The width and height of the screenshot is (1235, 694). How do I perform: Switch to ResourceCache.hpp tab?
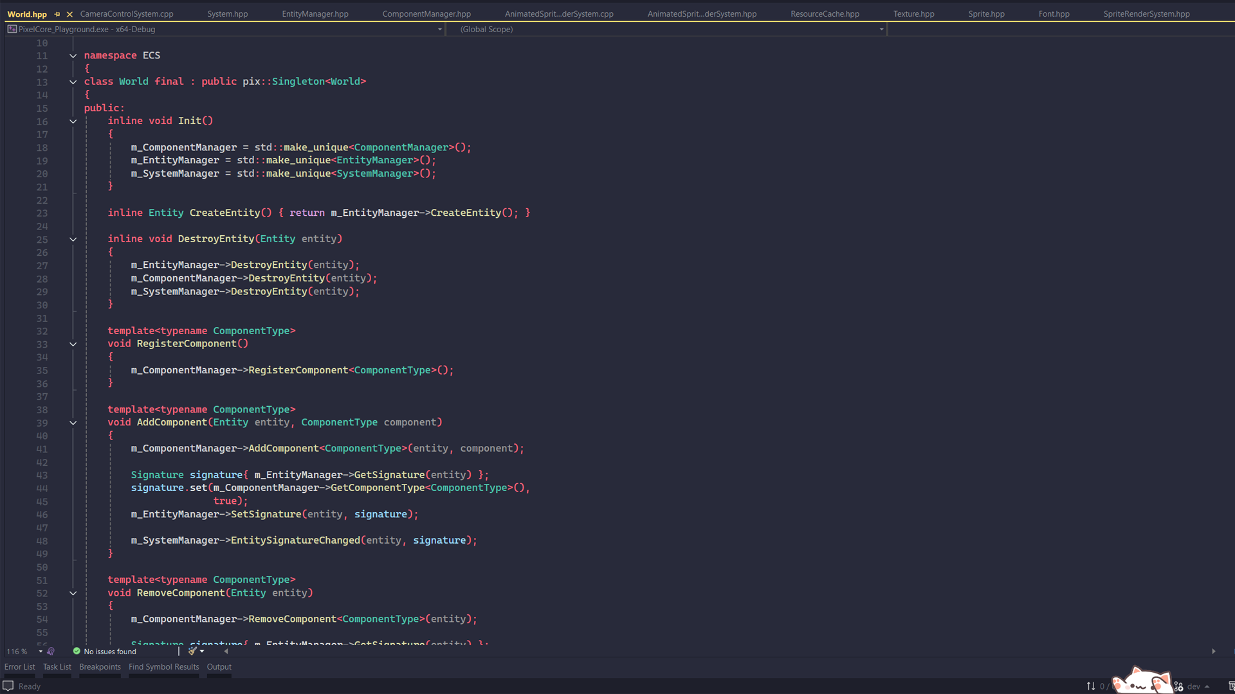coord(825,14)
